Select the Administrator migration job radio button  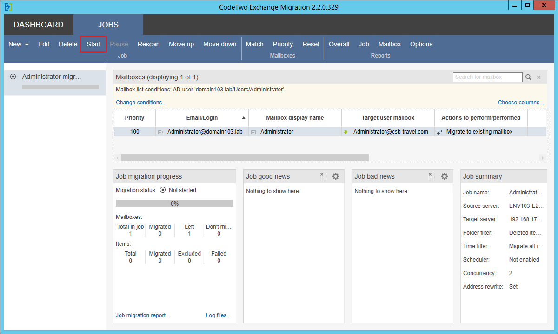(x=13, y=77)
